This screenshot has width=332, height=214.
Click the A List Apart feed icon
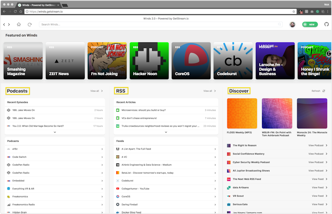click(x=118, y=149)
